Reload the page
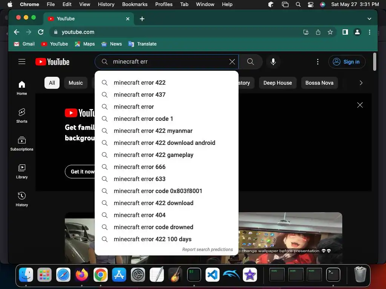Viewport: 386px width, 289px height. click(41, 32)
